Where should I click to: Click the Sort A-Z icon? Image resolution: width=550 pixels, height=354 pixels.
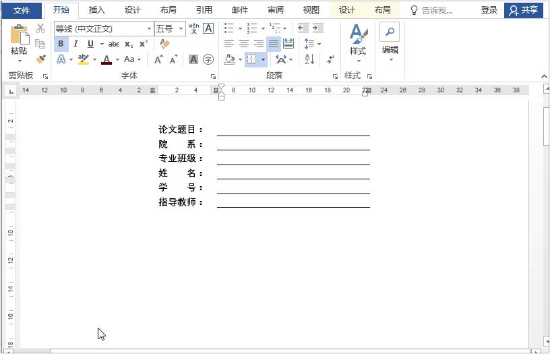click(x=309, y=59)
